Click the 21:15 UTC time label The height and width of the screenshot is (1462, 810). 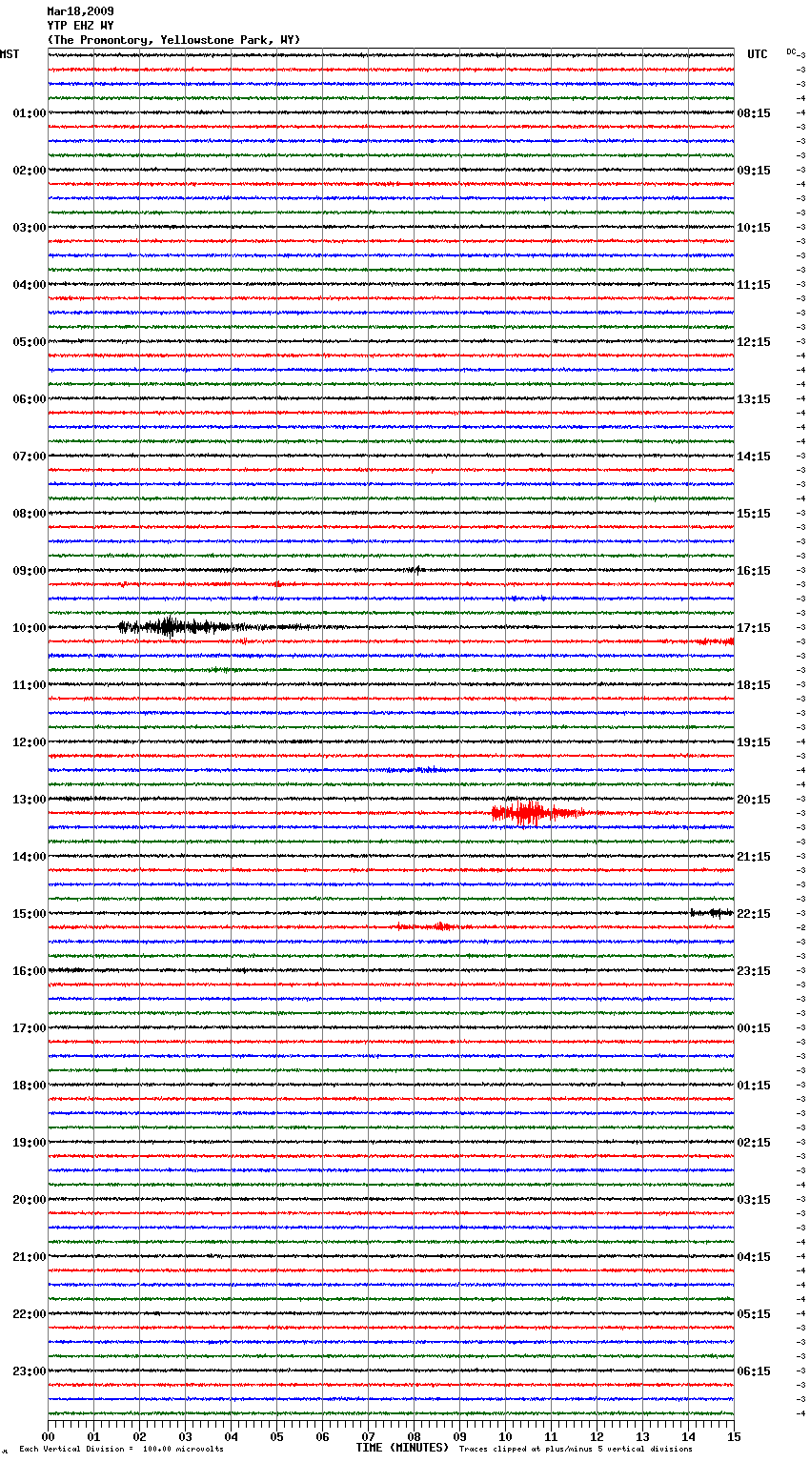coord(754,857)
